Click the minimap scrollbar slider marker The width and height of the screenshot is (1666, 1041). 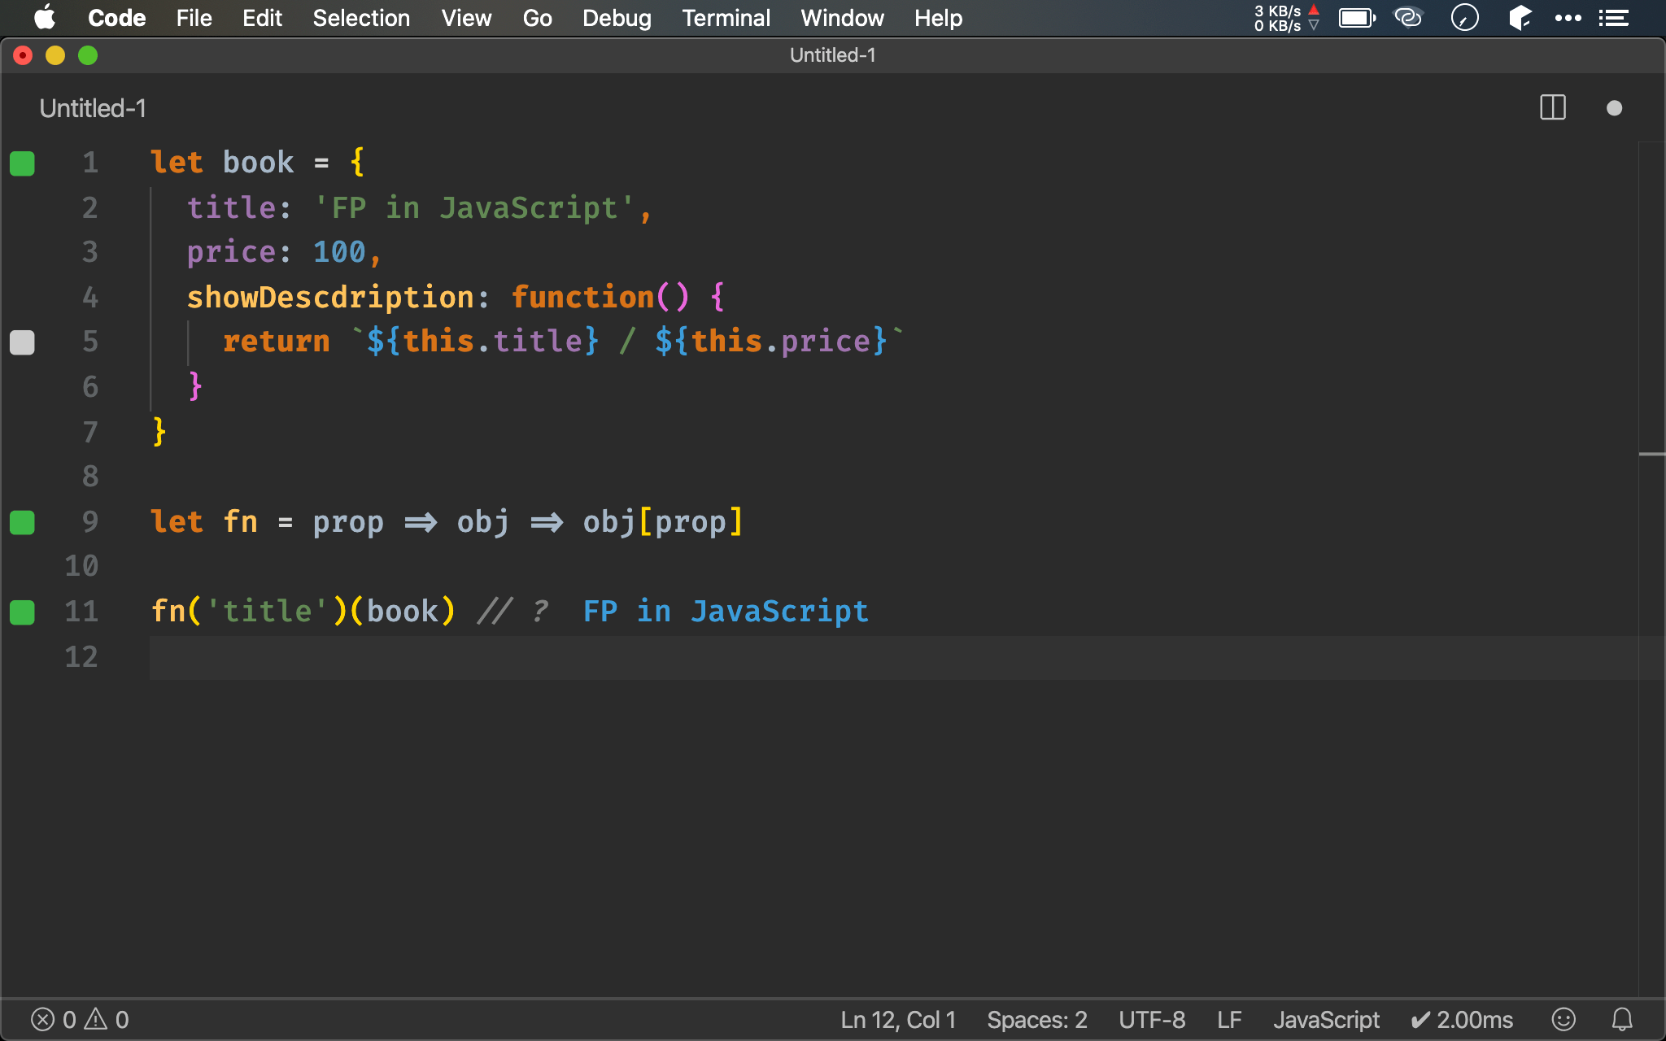(x=1651, y=454)
